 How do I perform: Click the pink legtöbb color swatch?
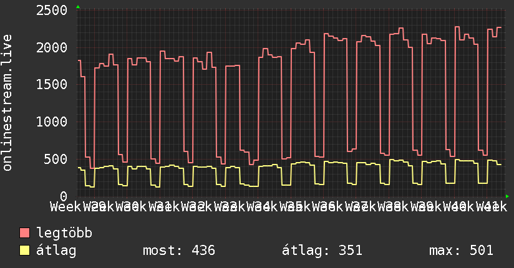24,233
